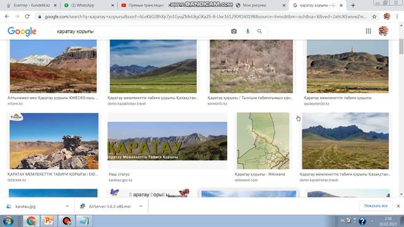Click the address bar URL
This screenshot has width=404, height=227.
(205, 17)
